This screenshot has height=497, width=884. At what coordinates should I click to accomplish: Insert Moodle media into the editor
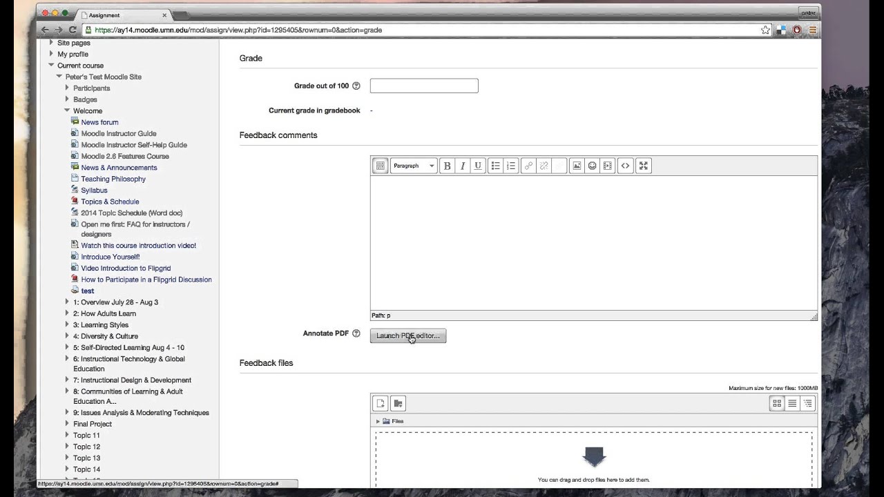click(607, 166)
